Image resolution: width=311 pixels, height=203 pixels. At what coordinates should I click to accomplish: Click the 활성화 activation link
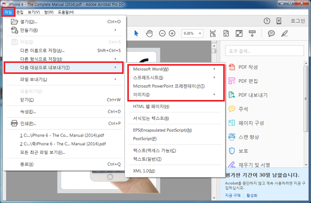252,196
